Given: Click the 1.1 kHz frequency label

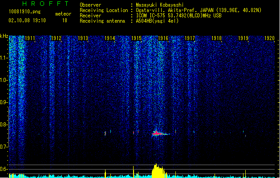Looking at the screenshot, I should [4, 58].
